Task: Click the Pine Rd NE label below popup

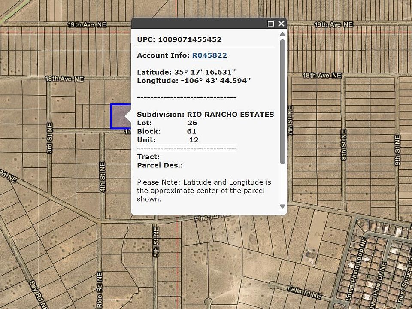Action: coord(213,218)
